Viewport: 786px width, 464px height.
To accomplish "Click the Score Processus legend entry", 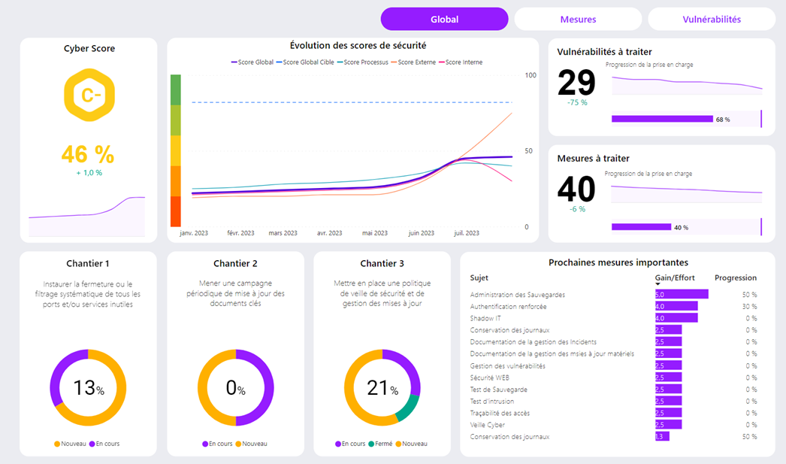I will (x=363, y=62).
